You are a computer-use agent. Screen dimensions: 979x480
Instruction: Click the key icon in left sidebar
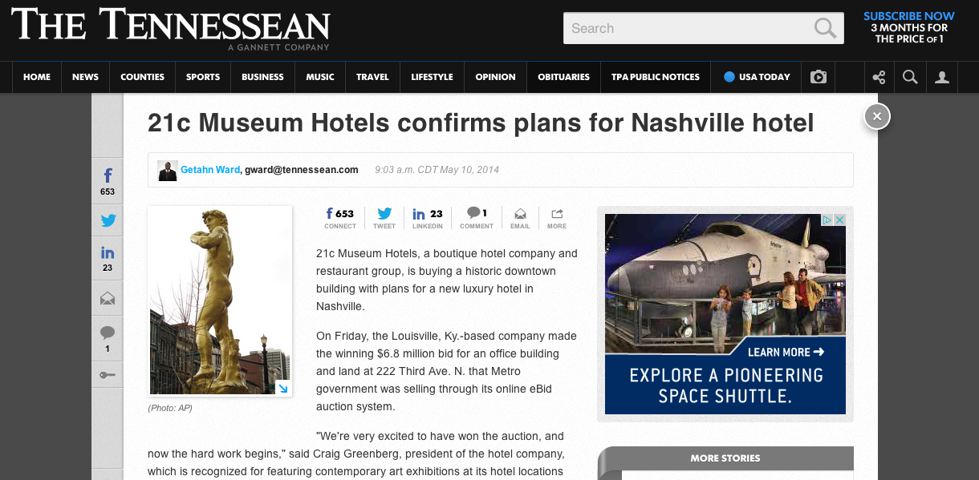click(108, 374)
